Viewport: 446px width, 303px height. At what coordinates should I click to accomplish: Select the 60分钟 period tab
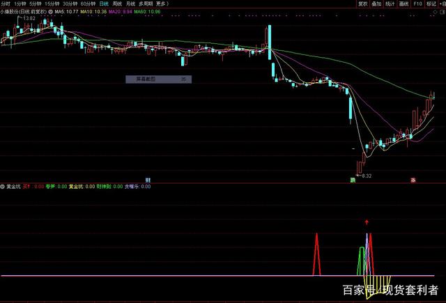(x=88, y=3)
